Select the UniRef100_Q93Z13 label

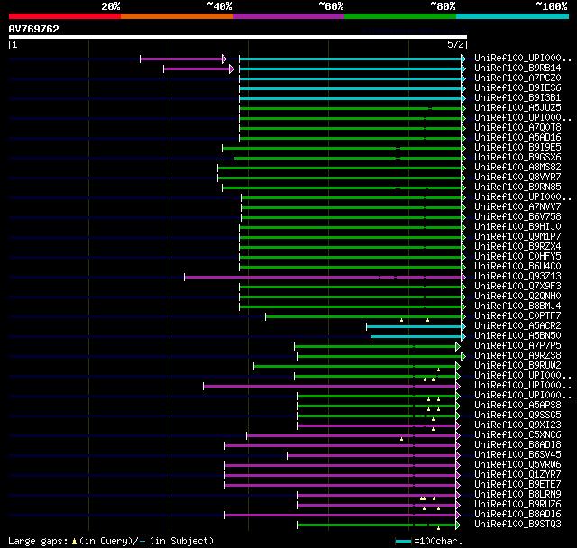tap(517, 277)
